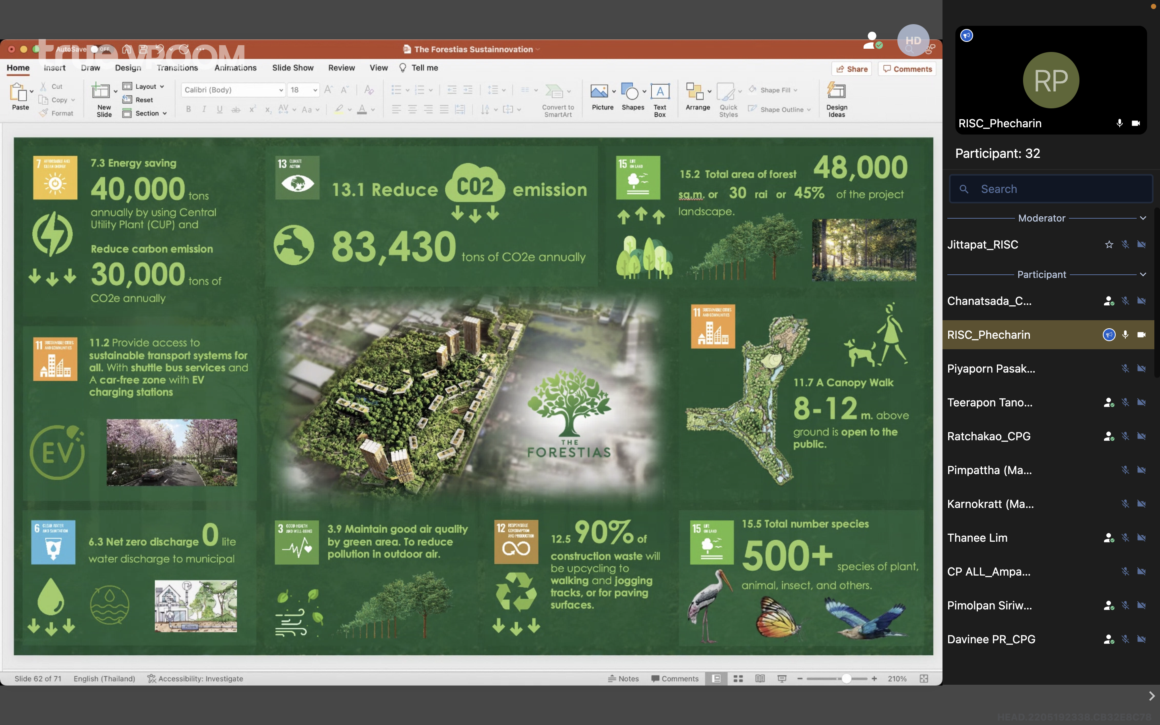
Task: Click the participant Search field
Action: point(1050,189)
